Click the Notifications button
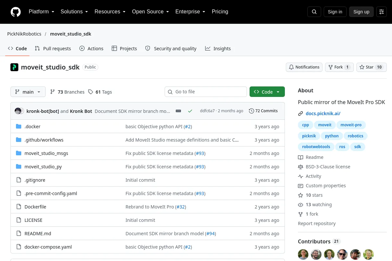 304,67
